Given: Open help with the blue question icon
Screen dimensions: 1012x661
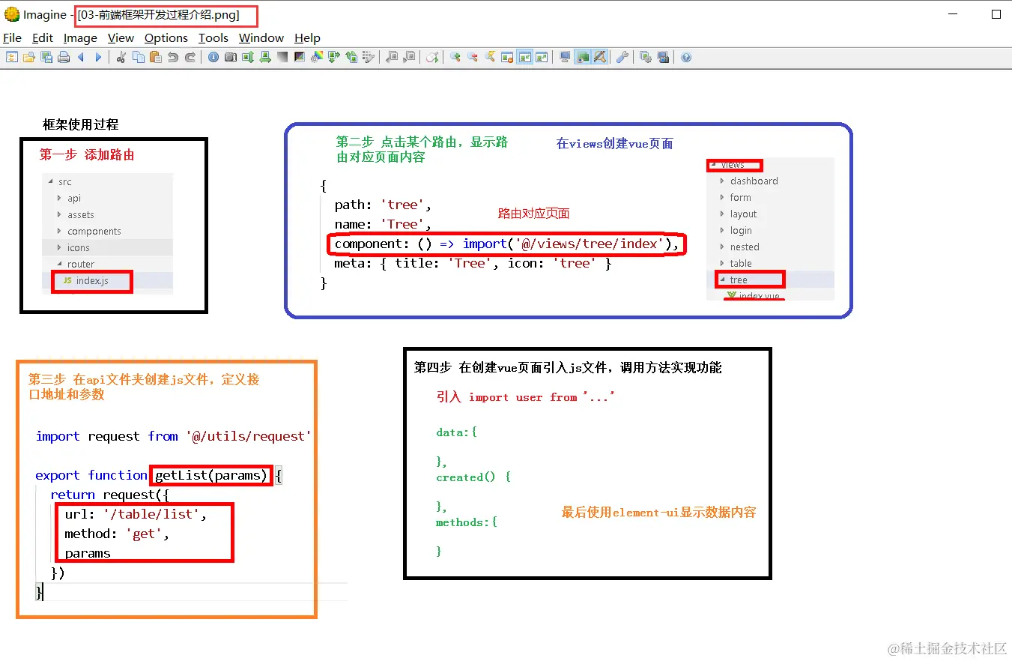Looking at the screenshot, I should click(685, 57).
